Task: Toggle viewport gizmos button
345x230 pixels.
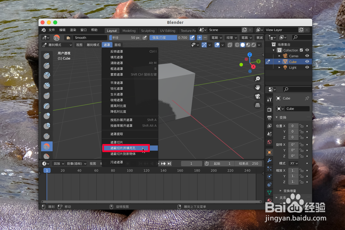Action: click(x=204, y=45)
